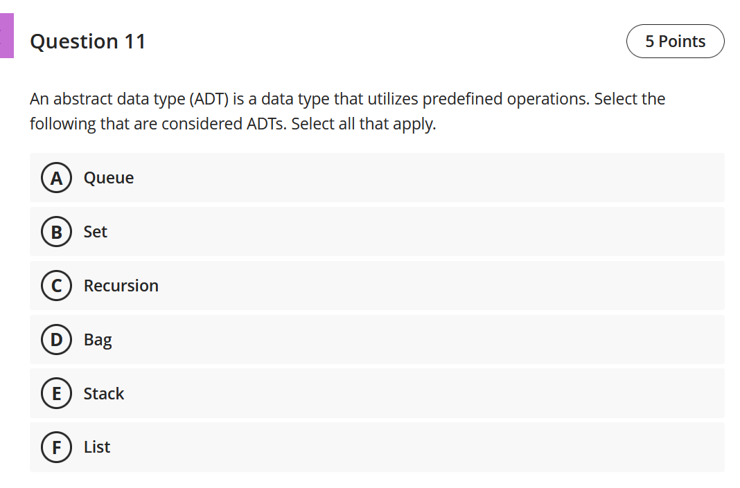Click the circled B marker for Set
Screen dimensions: 740x488
click(56, 231)
